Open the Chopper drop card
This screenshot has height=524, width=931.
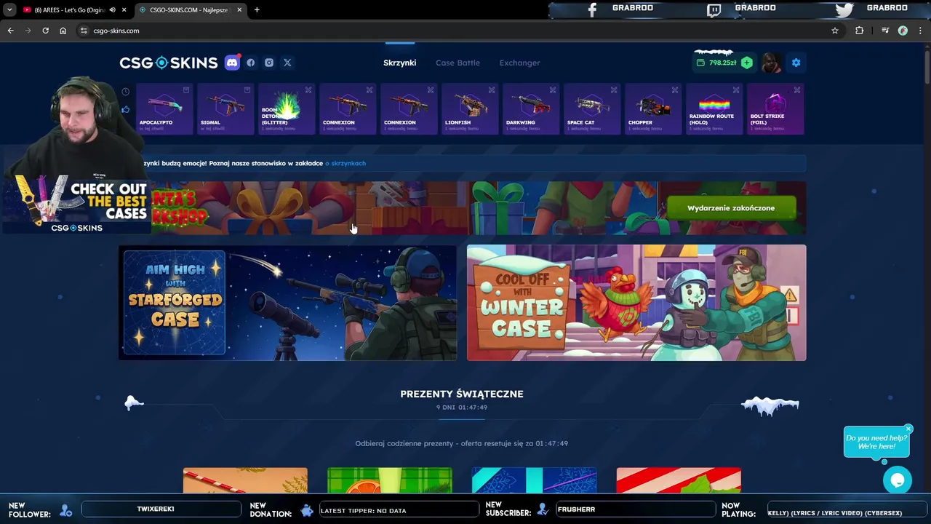click(x=653, y=109)
